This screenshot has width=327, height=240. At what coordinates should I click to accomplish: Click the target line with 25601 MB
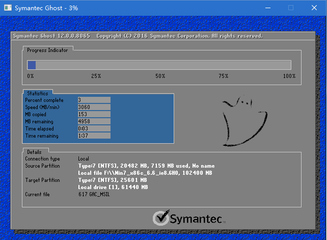(x=113, y=180)
